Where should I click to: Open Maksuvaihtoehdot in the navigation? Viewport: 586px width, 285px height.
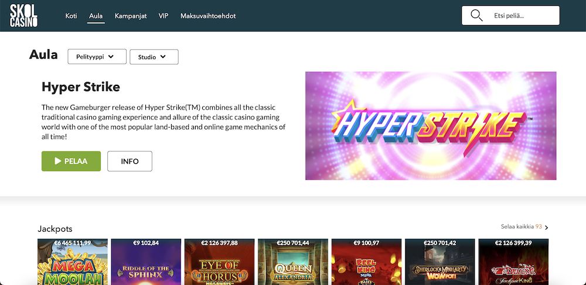[208, 16]
